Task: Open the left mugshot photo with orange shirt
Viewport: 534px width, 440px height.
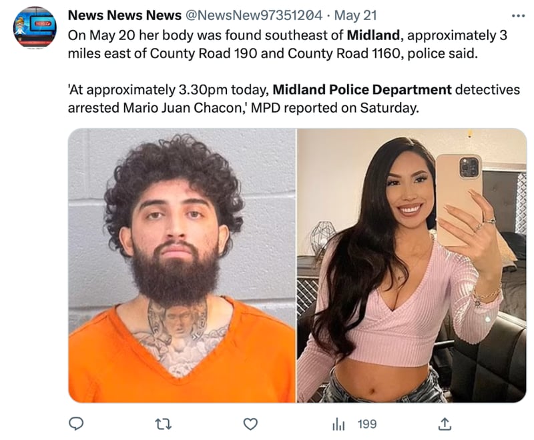Action: pos(182,265)
